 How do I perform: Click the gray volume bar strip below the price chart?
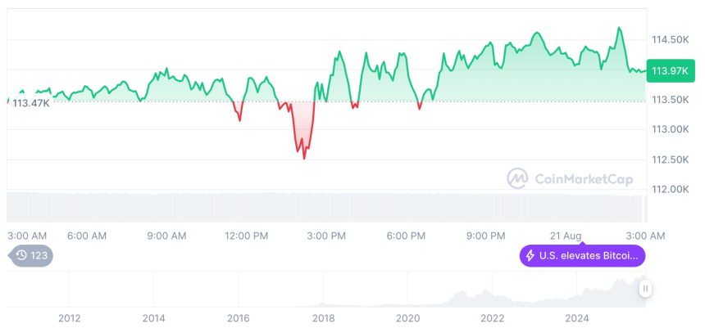[328, 205]
